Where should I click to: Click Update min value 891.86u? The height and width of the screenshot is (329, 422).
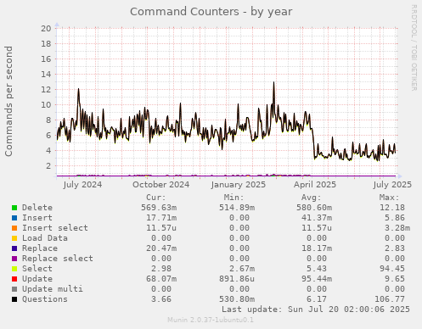tap(237, 279)
